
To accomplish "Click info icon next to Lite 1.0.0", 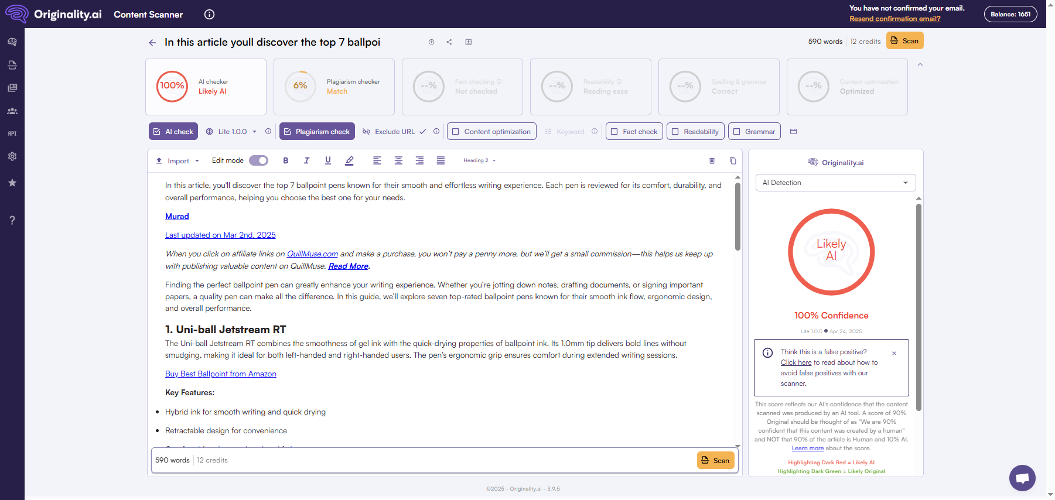I will click(268, 132).
